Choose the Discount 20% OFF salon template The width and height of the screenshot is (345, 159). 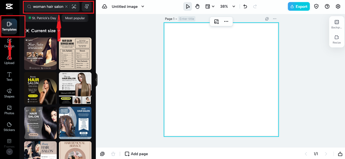click(75, 88)
